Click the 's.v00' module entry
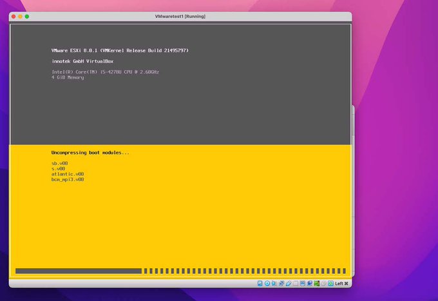 [x=58, y=168]
